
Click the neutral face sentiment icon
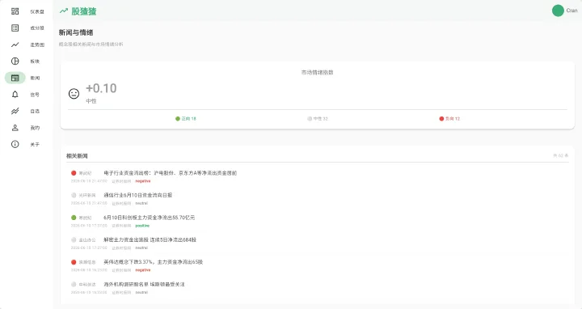(x=74, y=93)
